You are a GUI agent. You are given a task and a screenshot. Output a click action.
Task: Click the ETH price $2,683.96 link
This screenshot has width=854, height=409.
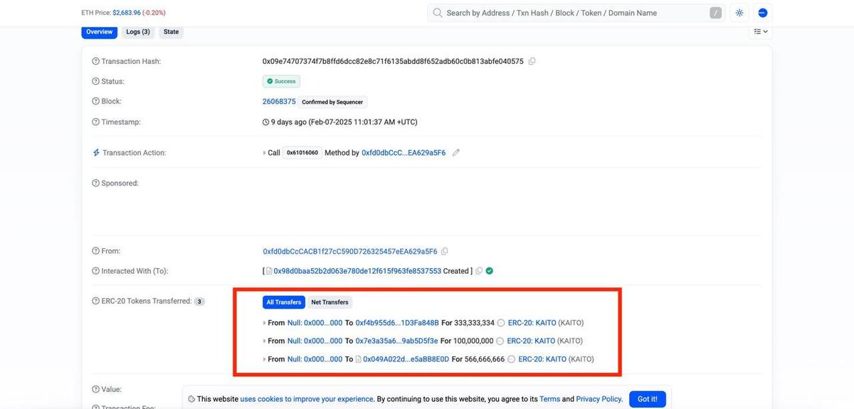[x=126, y=13]
